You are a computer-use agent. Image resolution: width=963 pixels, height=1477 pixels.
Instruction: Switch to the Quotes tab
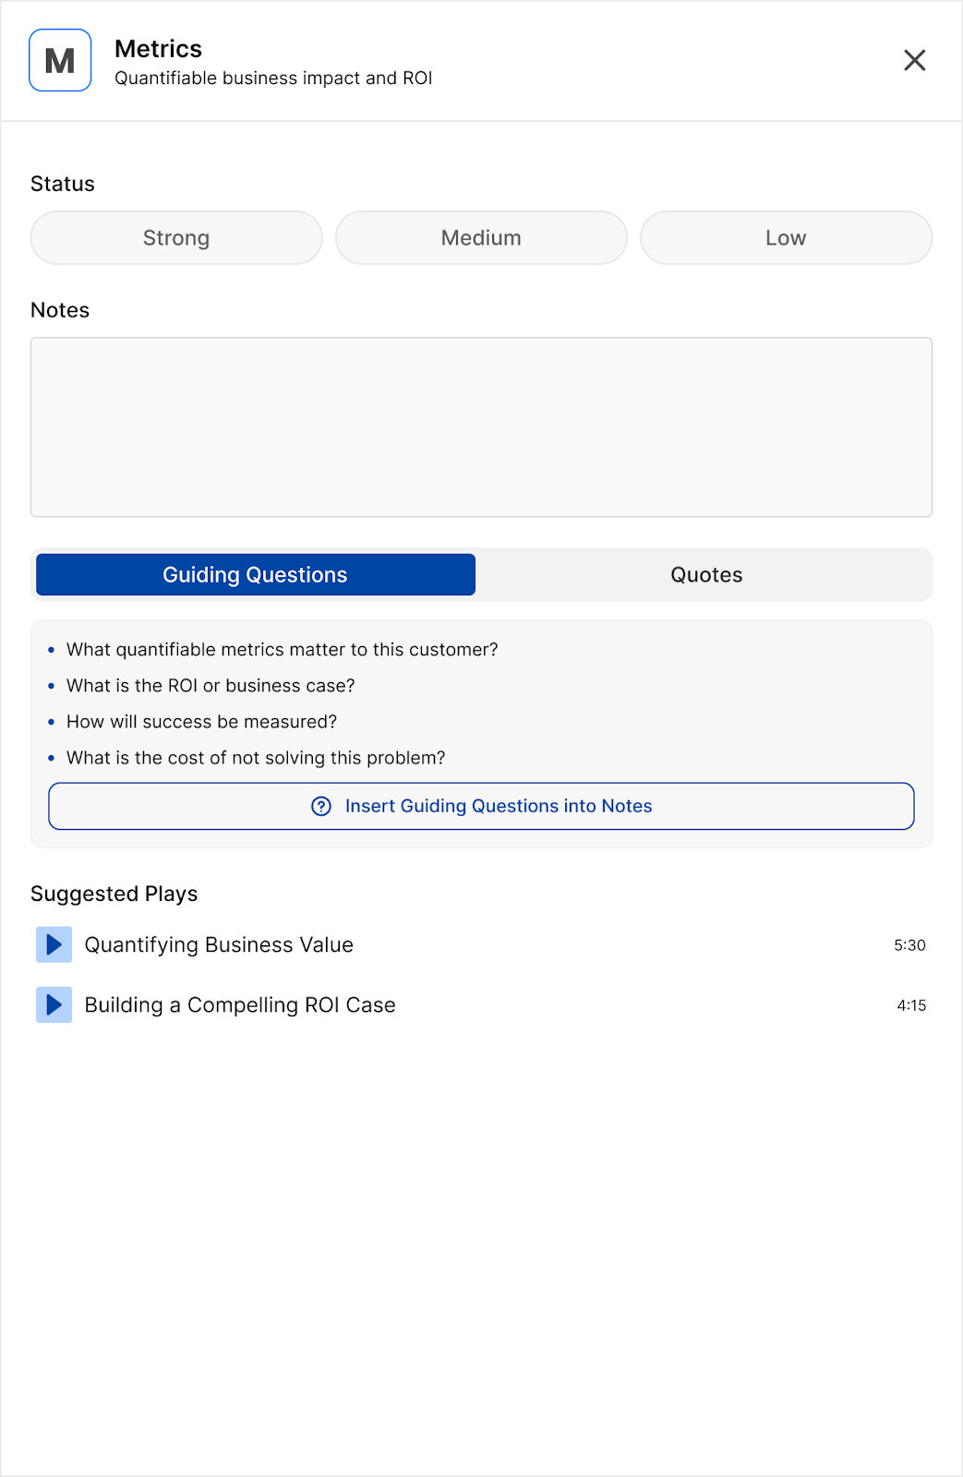706,575
